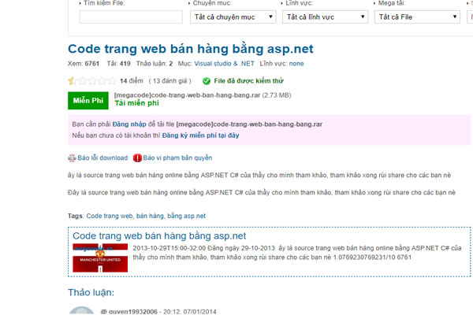
Task: Click the dotted-box 'Code trang web bán hàng' heading
Action: pyautogui.click(x=159, y=235)
